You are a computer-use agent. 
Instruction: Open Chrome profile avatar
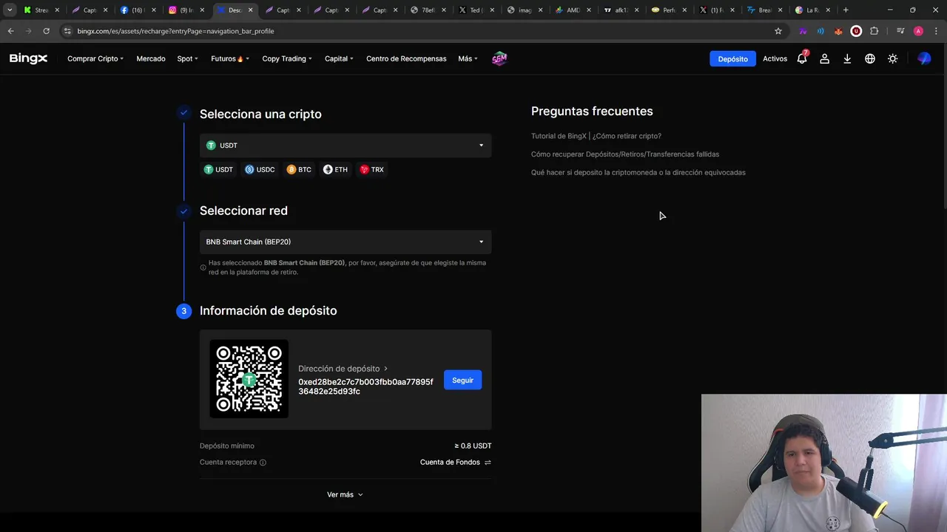[918, 31]
